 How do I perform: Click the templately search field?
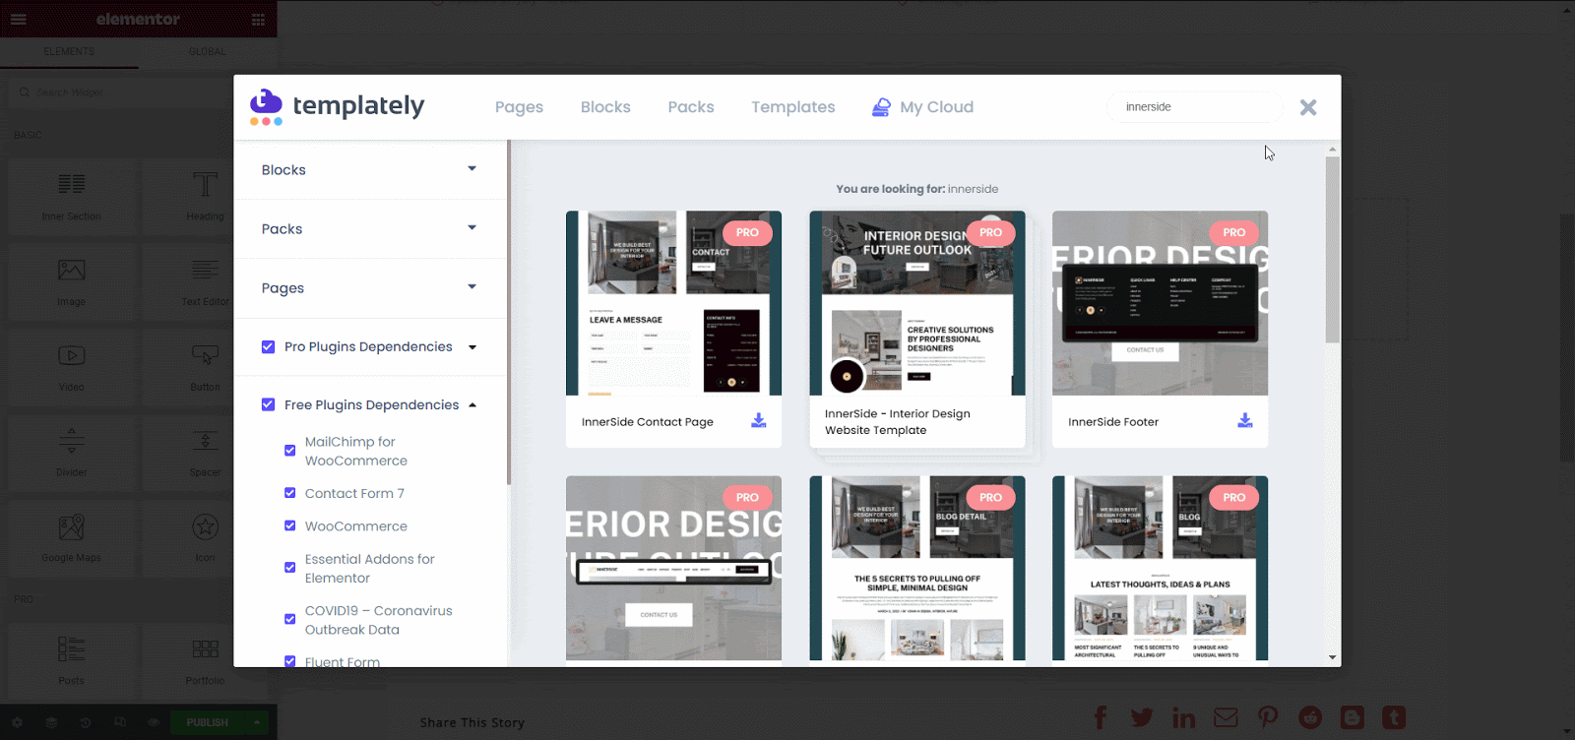coord(1195,106)
